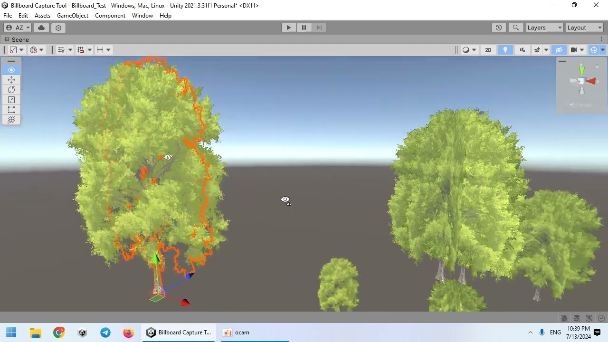The image size is (608, 342).
Task: Open Unity Cloud services button
Action: pyautogui.click(x=41, y=28)
